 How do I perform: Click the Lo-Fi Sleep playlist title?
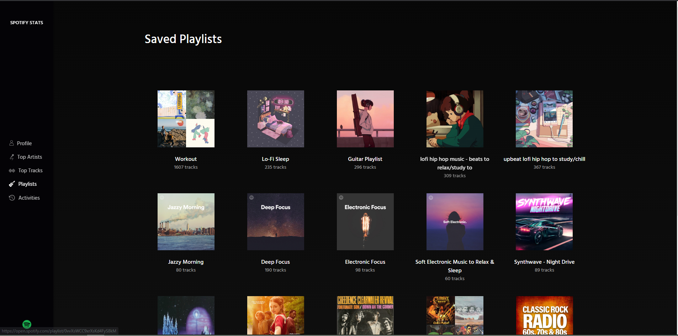(x=275, y=159)
